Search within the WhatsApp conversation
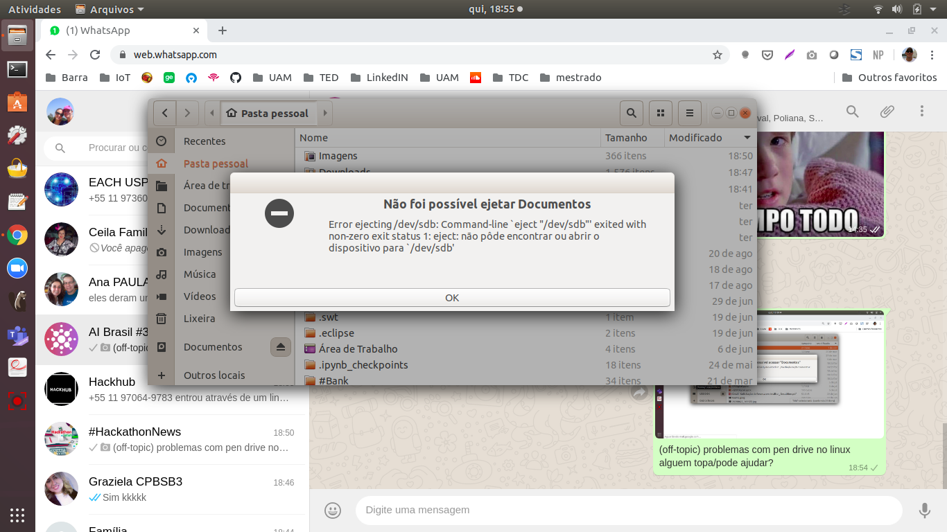947x532 pixels. [853, 112]
